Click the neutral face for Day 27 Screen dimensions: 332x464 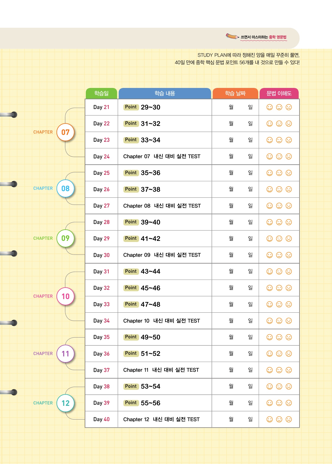(279, 206)
